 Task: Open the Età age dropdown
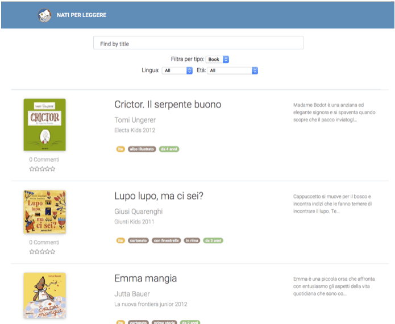coord(232,70)
